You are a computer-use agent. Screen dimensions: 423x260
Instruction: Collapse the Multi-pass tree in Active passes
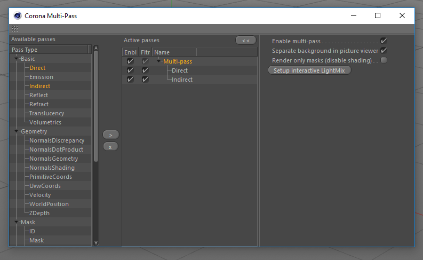pyautogui.click(x=158, y=61)
